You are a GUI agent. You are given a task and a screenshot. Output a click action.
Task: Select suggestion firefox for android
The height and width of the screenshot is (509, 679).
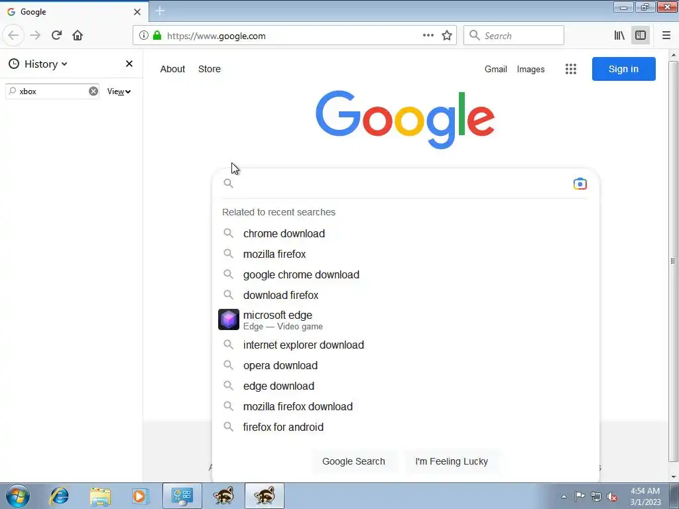click(x=405, y=427)
